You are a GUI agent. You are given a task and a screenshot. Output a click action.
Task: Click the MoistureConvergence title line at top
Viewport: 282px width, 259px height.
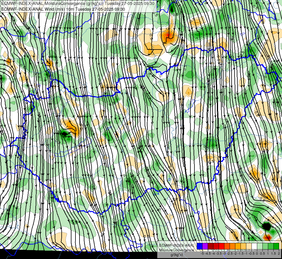tap(78, 3)
